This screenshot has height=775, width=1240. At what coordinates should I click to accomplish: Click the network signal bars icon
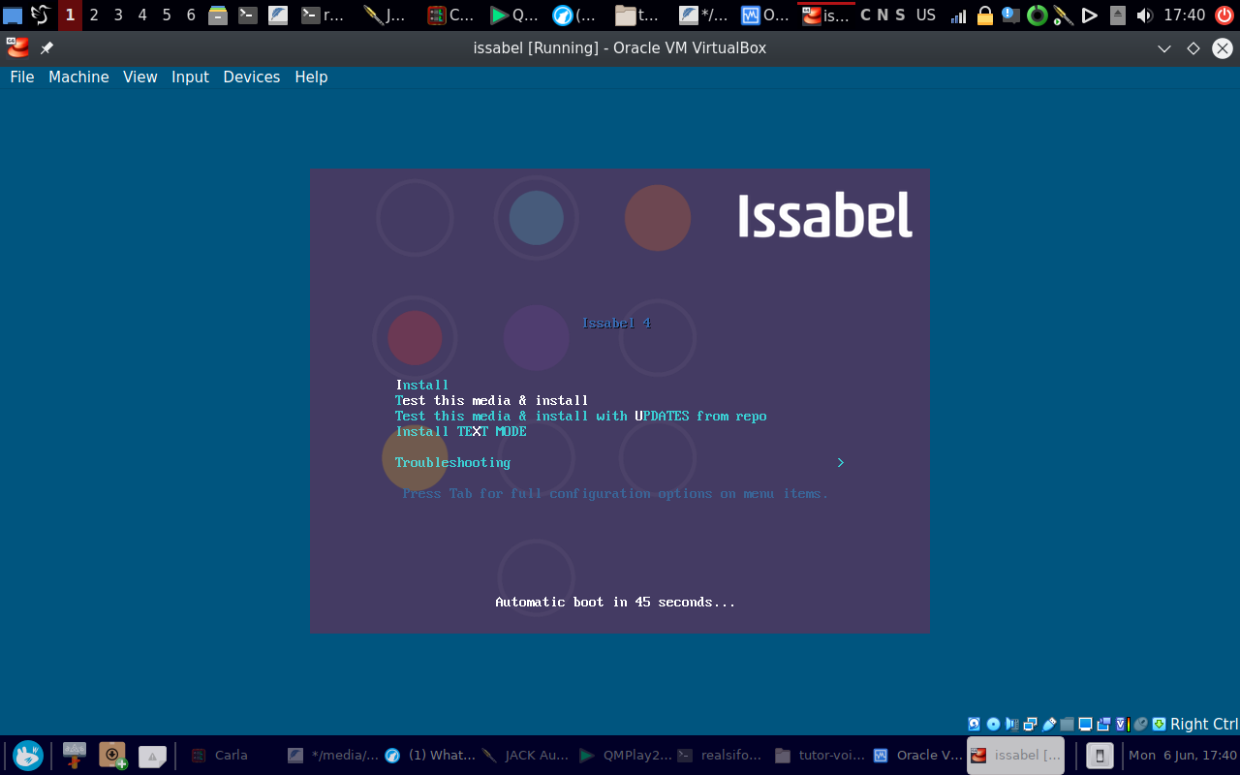point(958,15)
